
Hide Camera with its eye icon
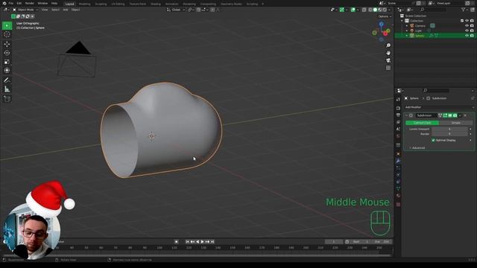[467, 26]
